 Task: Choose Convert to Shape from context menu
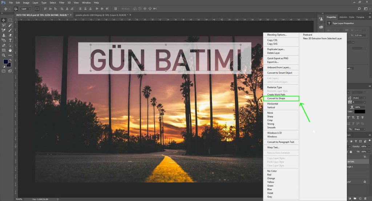point(276,99)
